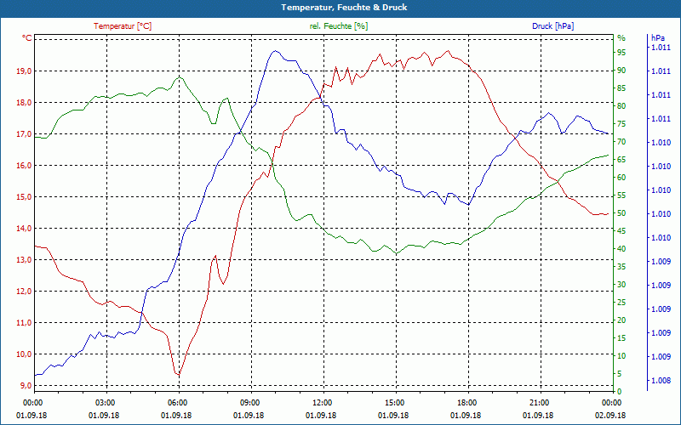681x425 pixels.
Task: Click the "11,0" temperature axis tick
Action: pyautogui.click(x=25, y=323)
